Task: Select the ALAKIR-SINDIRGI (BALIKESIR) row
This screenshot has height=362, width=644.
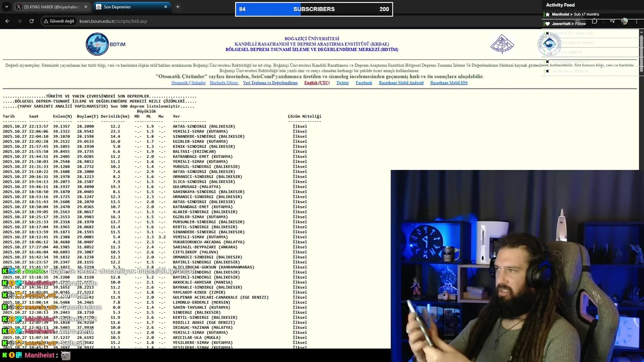Action: click(154, 212)
